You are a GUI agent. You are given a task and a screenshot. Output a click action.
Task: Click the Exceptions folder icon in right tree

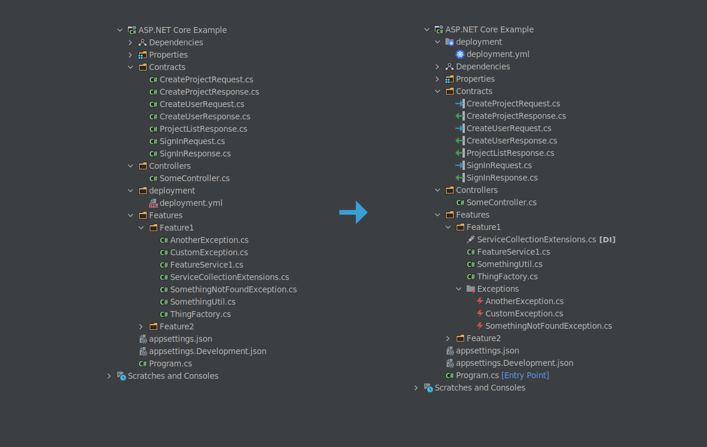coord(471,289)
